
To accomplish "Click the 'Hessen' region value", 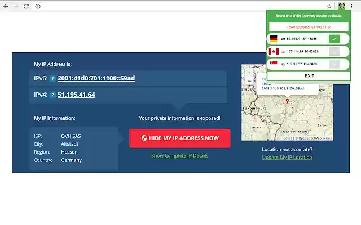I will click(69, 152).
